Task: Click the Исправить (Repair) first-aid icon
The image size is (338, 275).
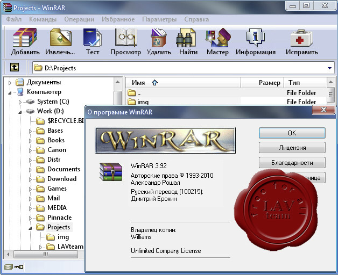Action: coord(301,38)
